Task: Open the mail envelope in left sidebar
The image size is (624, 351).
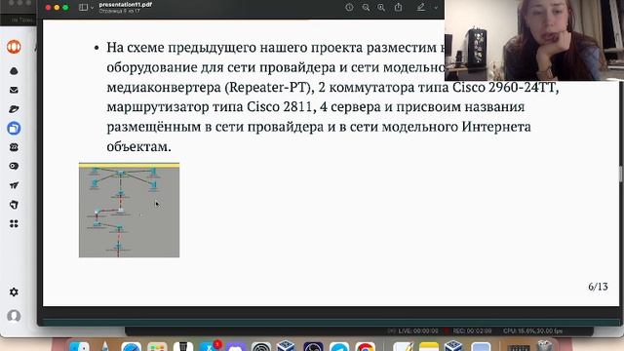Action: [x=14, y=90]
